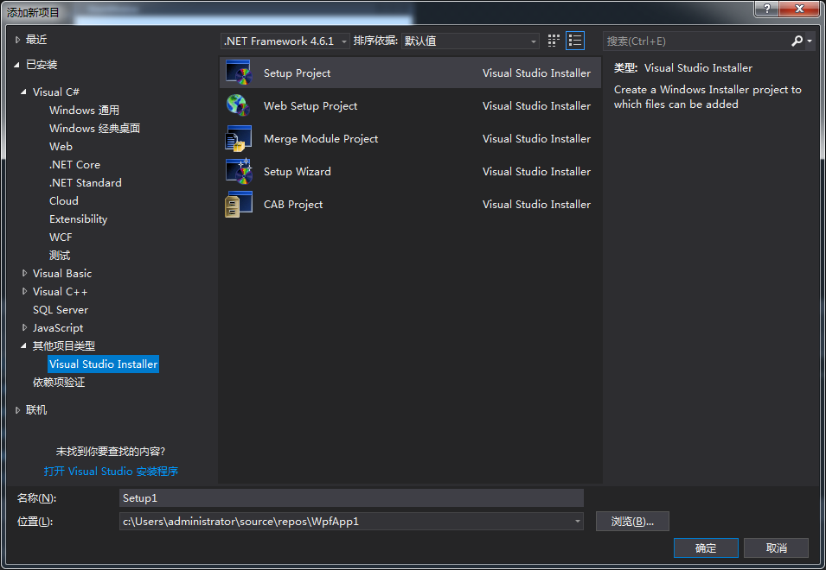Viewport: 826px width, 570px height.
Task: Collapse the 已安装 tree node
Action: (16, 65)
